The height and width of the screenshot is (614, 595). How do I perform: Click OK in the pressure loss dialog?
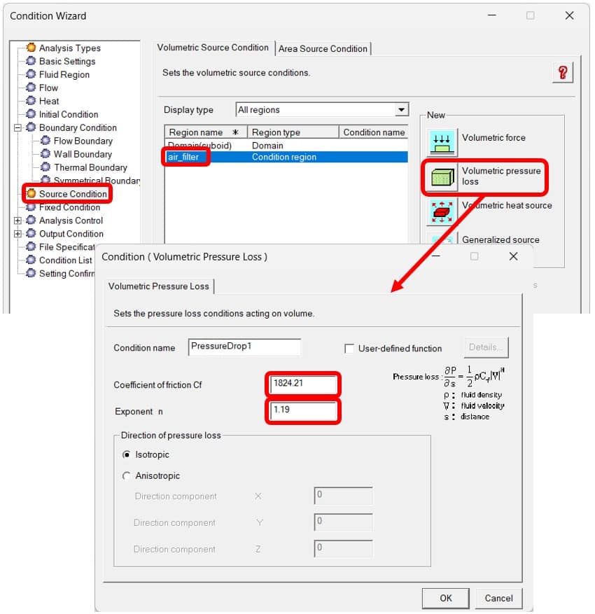coord(445,599)
